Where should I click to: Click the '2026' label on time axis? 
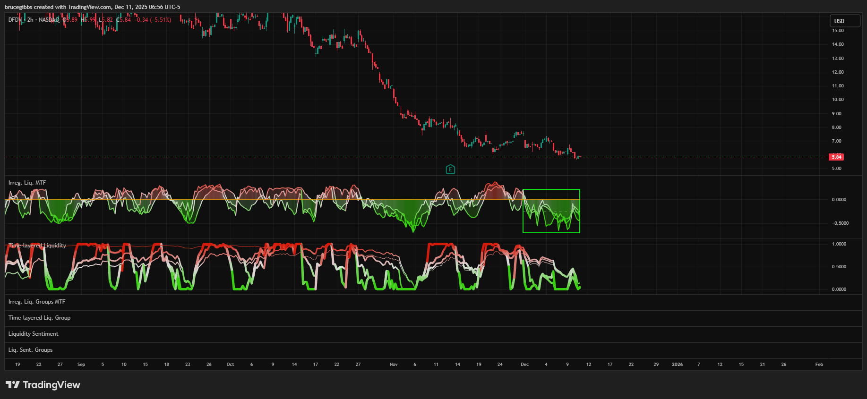pos(677,365)
